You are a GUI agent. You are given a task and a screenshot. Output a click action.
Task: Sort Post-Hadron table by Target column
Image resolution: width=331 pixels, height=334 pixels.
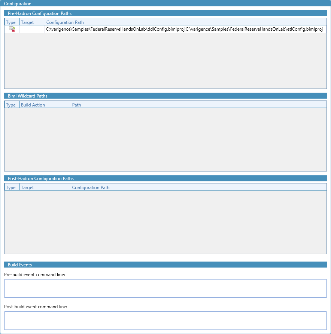(45, 188)
